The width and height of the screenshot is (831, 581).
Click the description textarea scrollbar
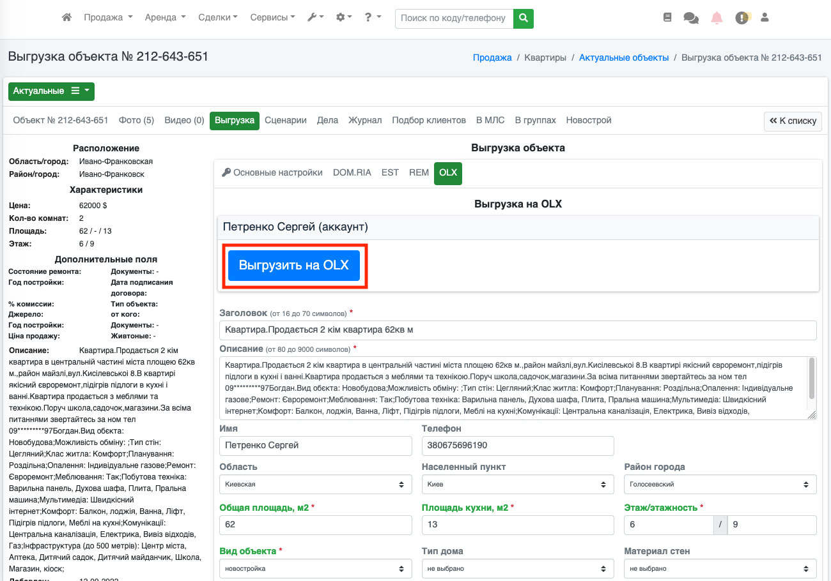click(812, 378)
